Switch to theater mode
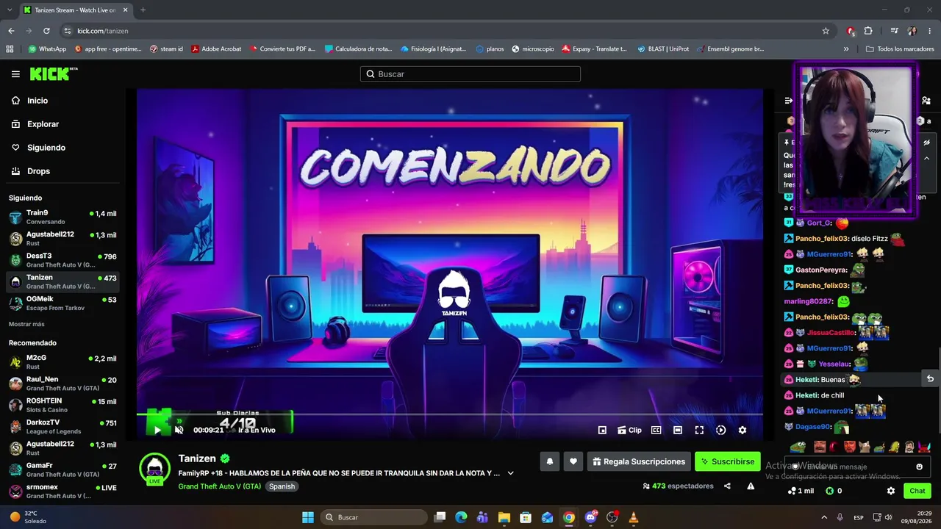941x529 pixels. (678, 431)
